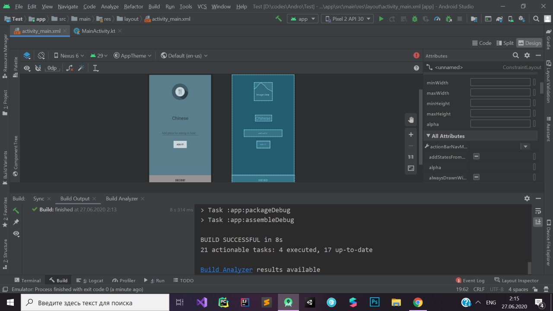Open Pixel 2 API 30 device dropdown
The width and height of the screenshot is (553, 311).
click(348, 19)
